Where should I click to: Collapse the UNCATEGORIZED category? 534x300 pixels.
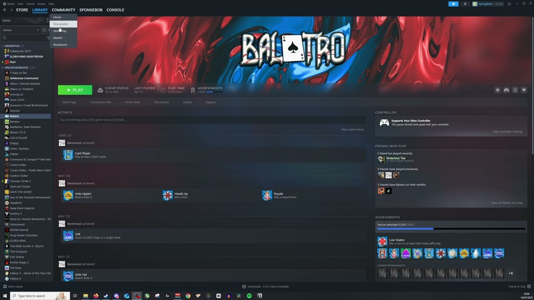pyautogui.click(x=3, y=67)
